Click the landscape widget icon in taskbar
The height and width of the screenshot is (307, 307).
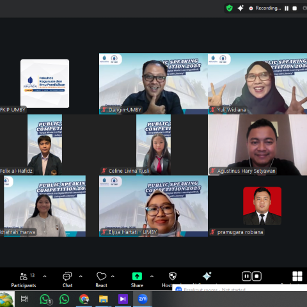(6, 299)
